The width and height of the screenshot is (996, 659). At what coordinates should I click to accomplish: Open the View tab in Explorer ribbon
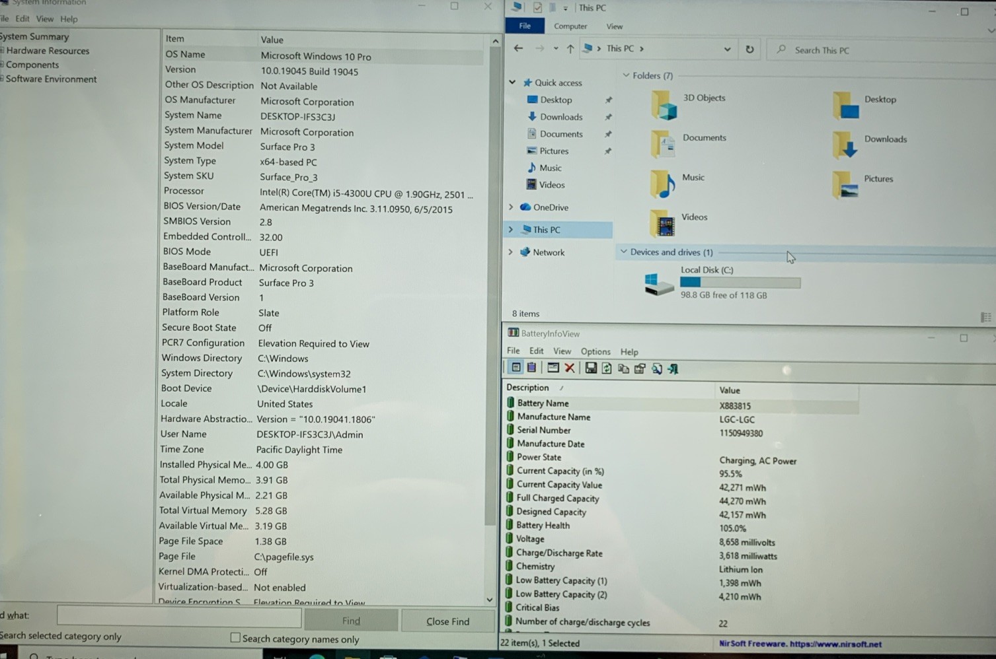(615, 26)
